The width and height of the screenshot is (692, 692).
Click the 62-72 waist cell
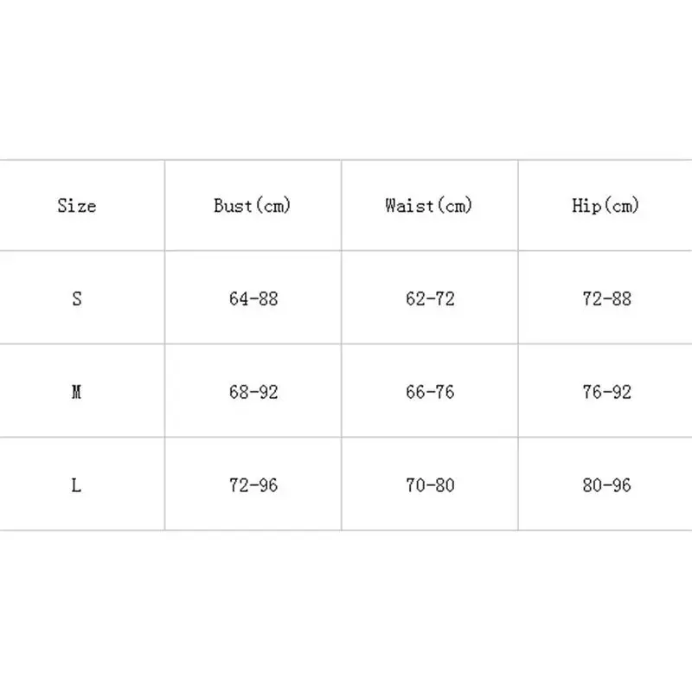430,298
